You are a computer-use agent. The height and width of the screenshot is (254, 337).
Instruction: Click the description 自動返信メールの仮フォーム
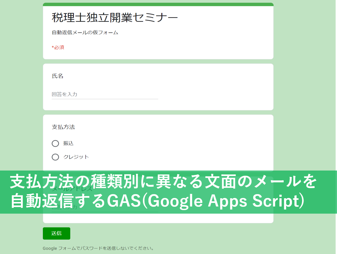coord(85,33)
